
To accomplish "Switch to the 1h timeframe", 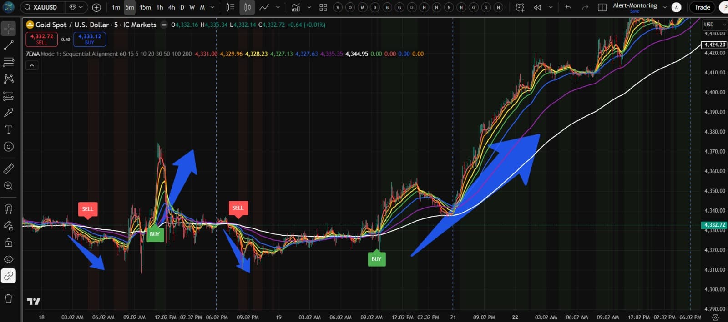I will coord(160,7).
